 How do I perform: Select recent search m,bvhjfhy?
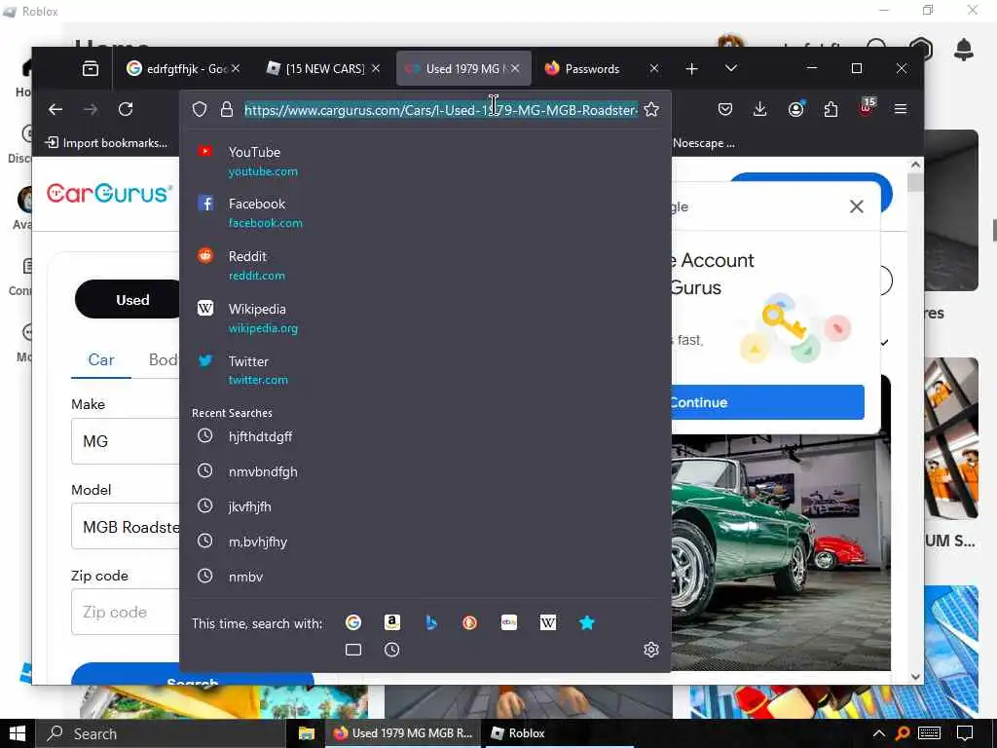click(x=425, y=542)
